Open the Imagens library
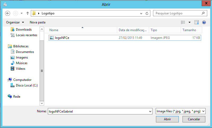 tap(22, 57)
